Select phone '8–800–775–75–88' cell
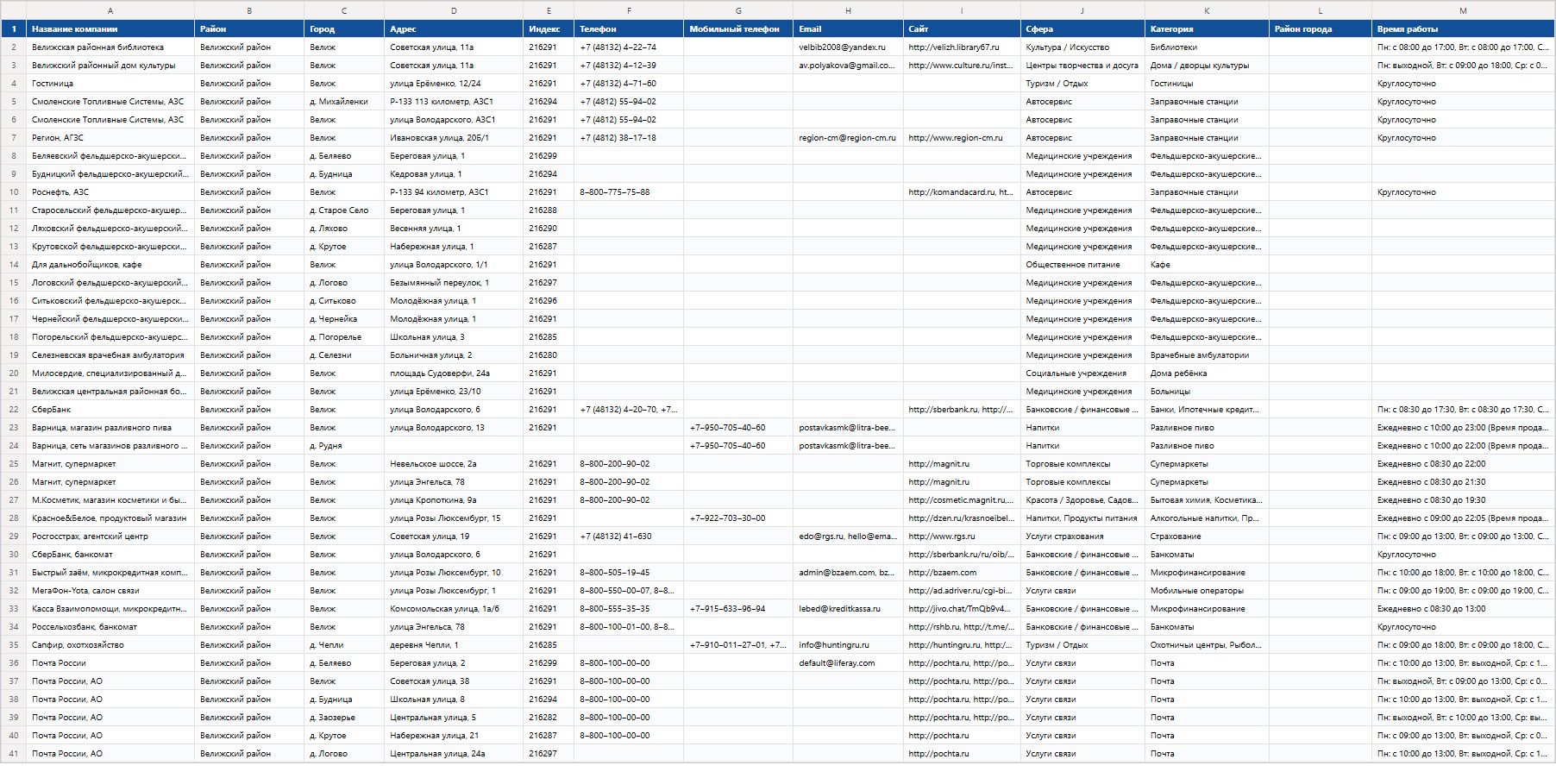1556x778 pixels. coord(629,192)
